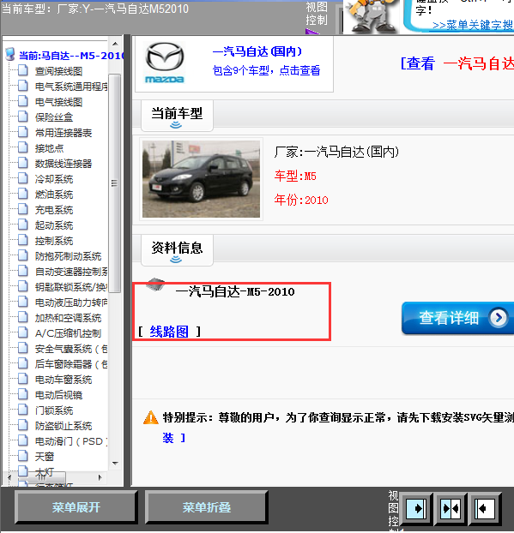Viewport: 514px width, 533px height.
Task: Click the document icon beside 冷却系统
Action: (x=23, y=178)
